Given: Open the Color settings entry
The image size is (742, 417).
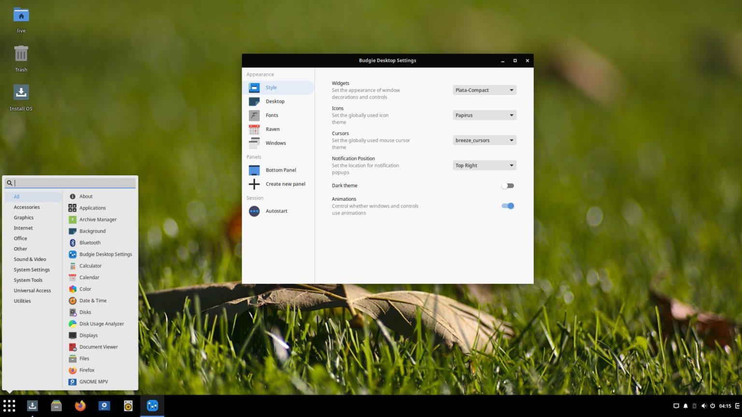Looking at the screenshot, I should pyautogui.click(x=85, y=289).
